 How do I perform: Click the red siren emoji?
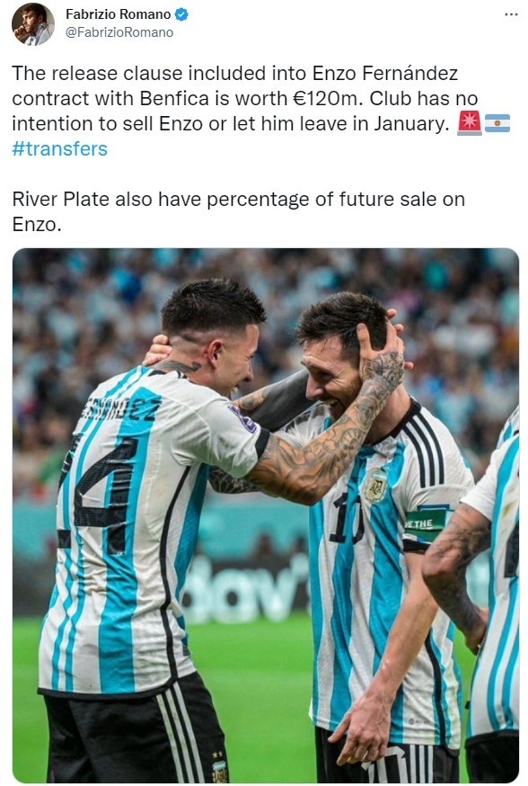coord(470,123)
